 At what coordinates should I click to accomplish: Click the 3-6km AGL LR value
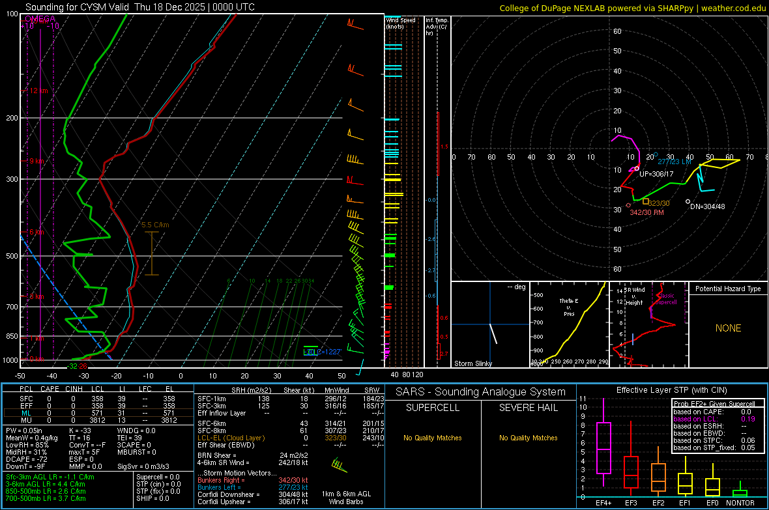pos(46,484)
